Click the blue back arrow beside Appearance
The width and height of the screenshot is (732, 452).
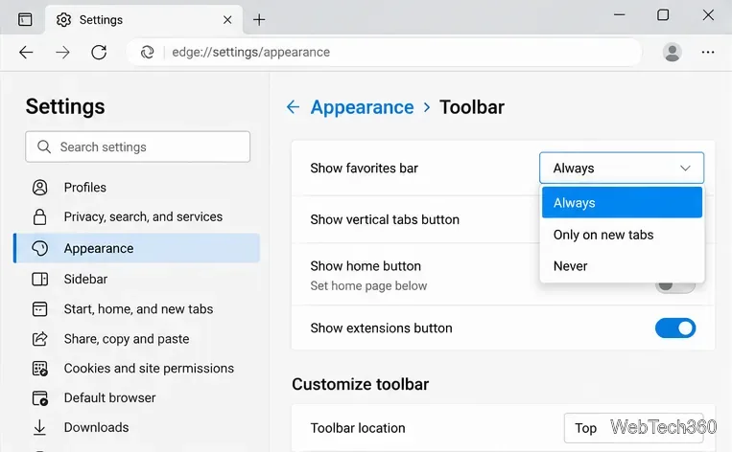pos(293,107)
